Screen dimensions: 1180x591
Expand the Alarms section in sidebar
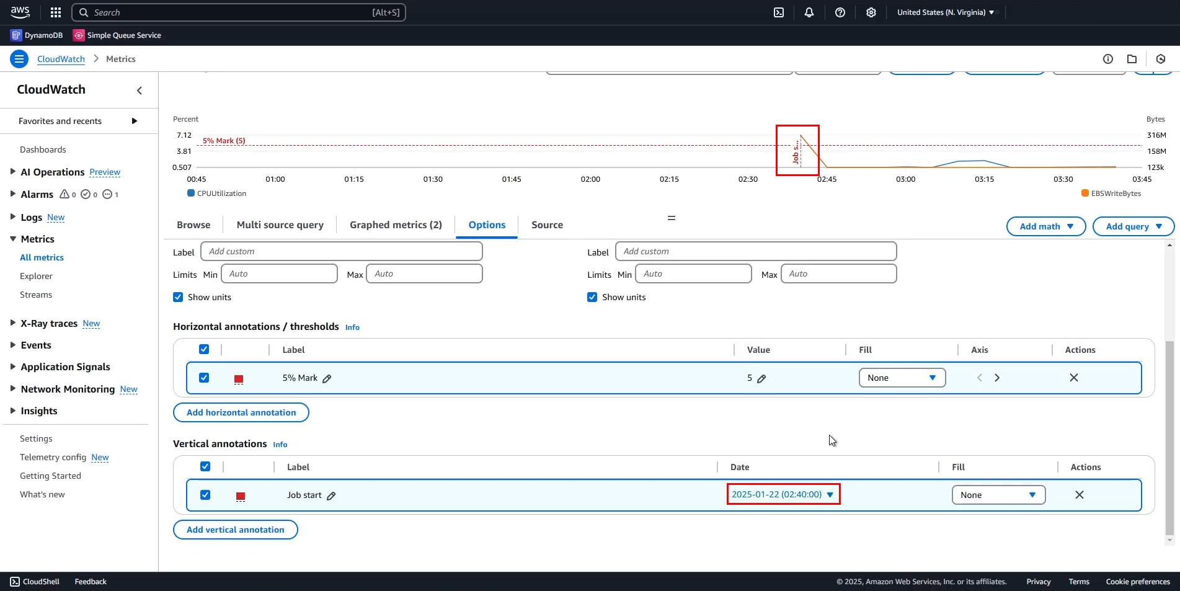tap(13, 194)
